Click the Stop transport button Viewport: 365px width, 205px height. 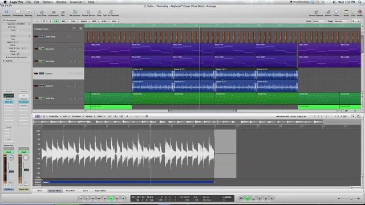click(105, 198)
